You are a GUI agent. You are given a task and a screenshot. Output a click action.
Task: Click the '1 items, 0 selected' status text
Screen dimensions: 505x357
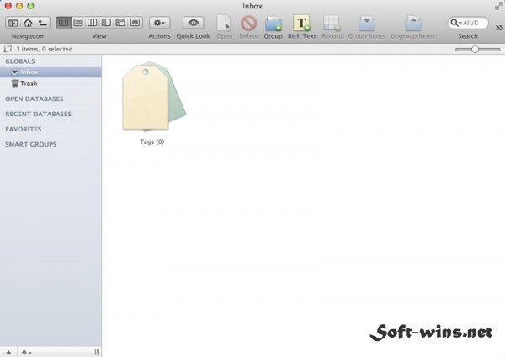[45, 49]
